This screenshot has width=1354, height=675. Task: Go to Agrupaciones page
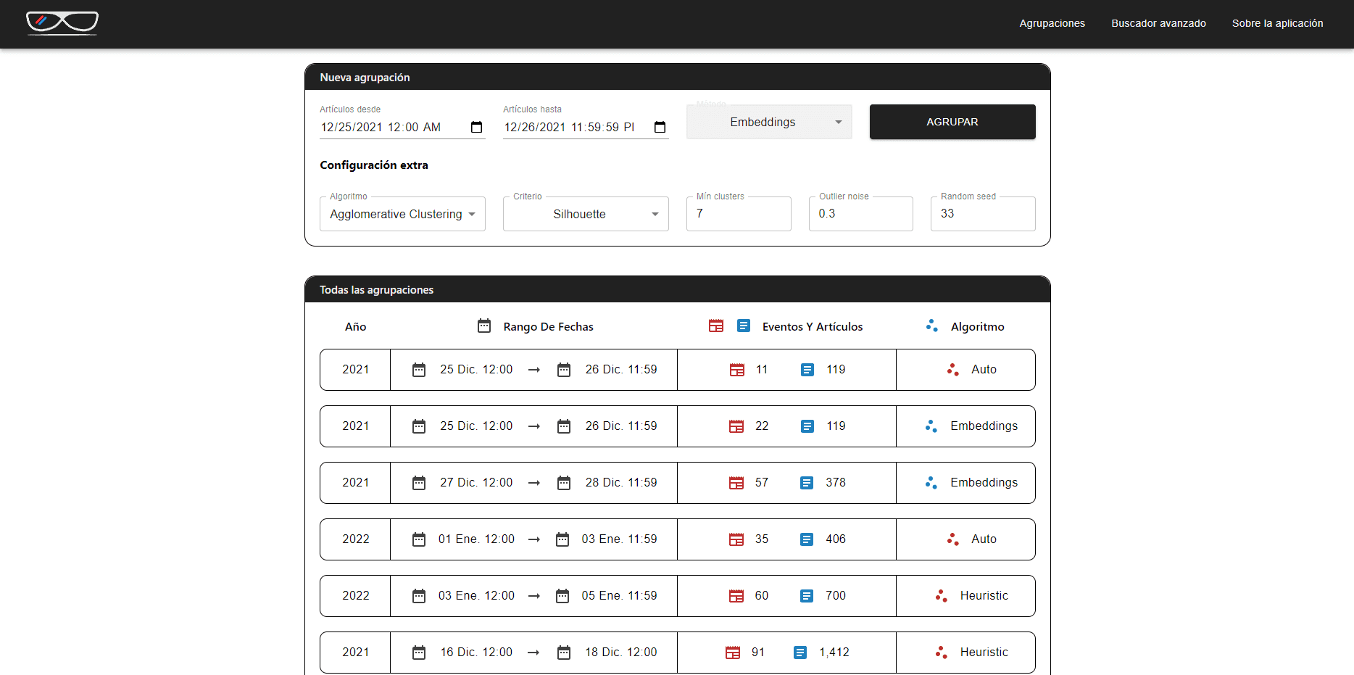pos(1052,23)
